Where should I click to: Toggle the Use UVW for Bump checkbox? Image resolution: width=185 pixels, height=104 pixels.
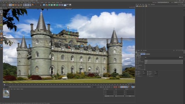tap(145, 70)
